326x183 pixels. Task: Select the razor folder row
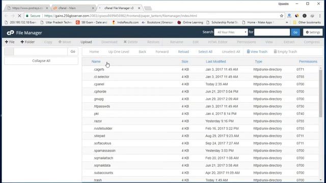(x=200, y=121)
